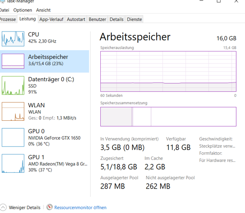The width and height of the screenshot is (245, 213).
Task: Click the GPU 0 graph thumbnail
Action: (x=13, y=138)
